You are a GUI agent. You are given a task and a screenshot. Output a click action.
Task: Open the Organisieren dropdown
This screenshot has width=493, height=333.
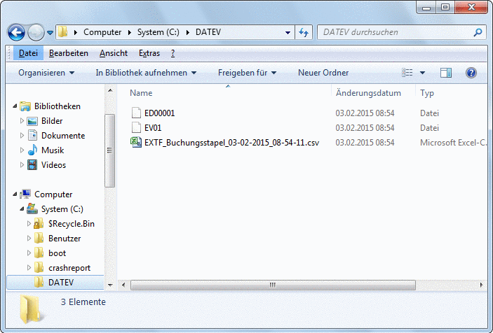click(x=46, y=73)
